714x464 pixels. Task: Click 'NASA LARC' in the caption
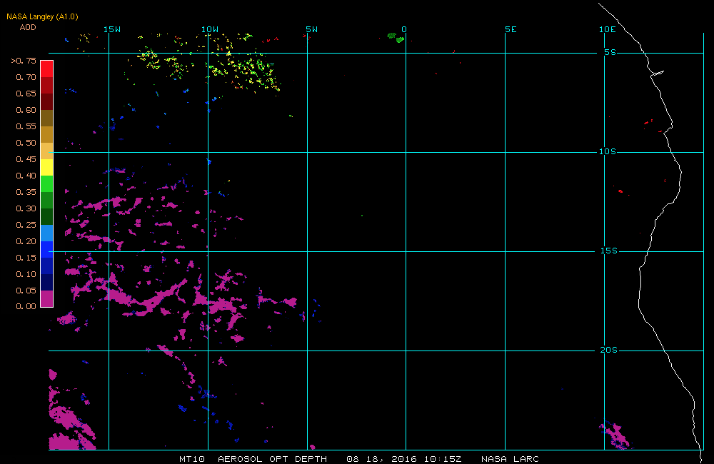(x=510, y=459)
